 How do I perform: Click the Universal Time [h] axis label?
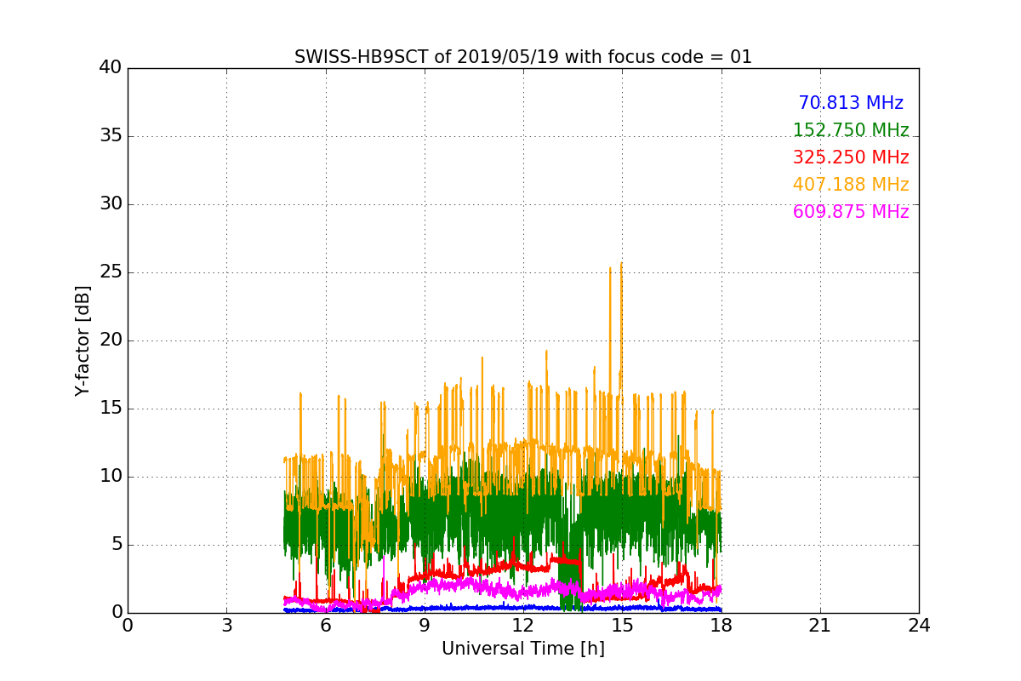coord(522,649)
